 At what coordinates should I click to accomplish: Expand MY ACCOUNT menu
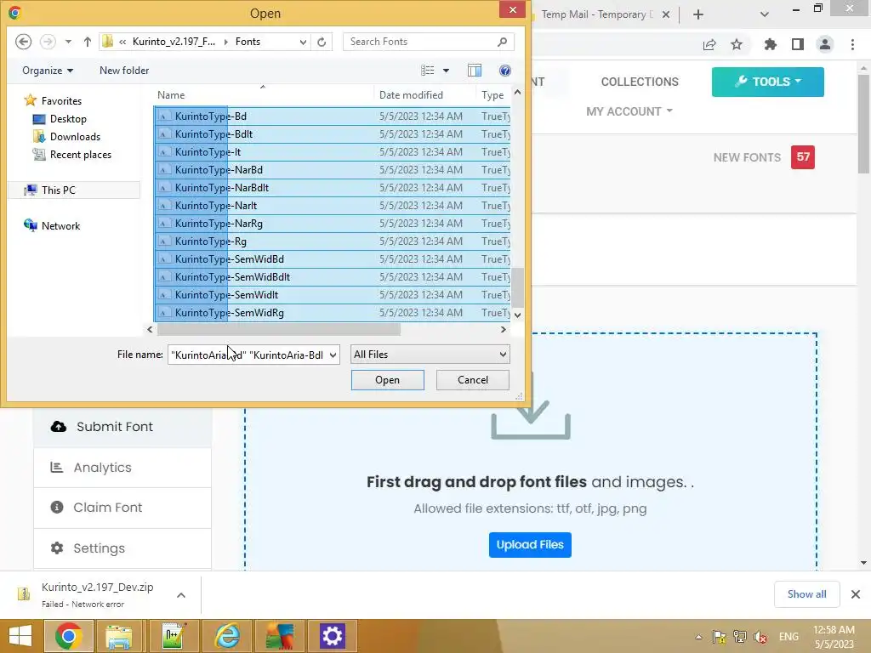[629, 111]
